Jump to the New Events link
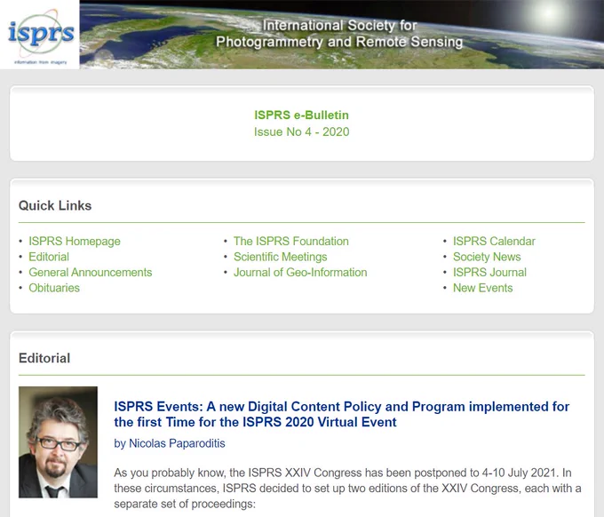 tap(482, 288)
